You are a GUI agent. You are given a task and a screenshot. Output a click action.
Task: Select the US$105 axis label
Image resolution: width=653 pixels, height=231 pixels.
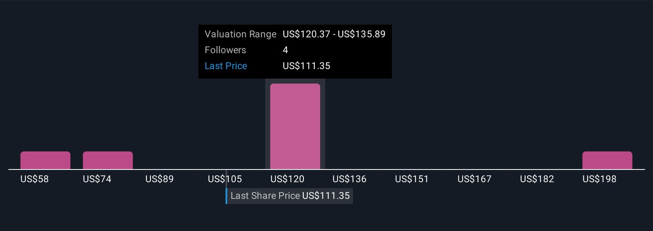click(x=225, y=179)
